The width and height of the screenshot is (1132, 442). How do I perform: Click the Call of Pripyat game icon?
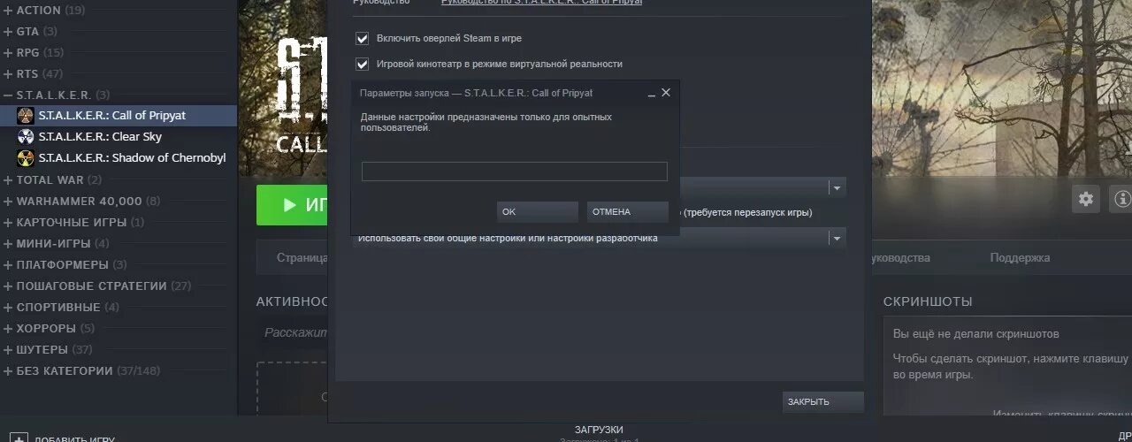click(26, 116)
